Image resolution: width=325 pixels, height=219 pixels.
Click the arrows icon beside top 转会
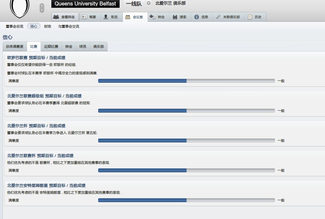(152, 17)
